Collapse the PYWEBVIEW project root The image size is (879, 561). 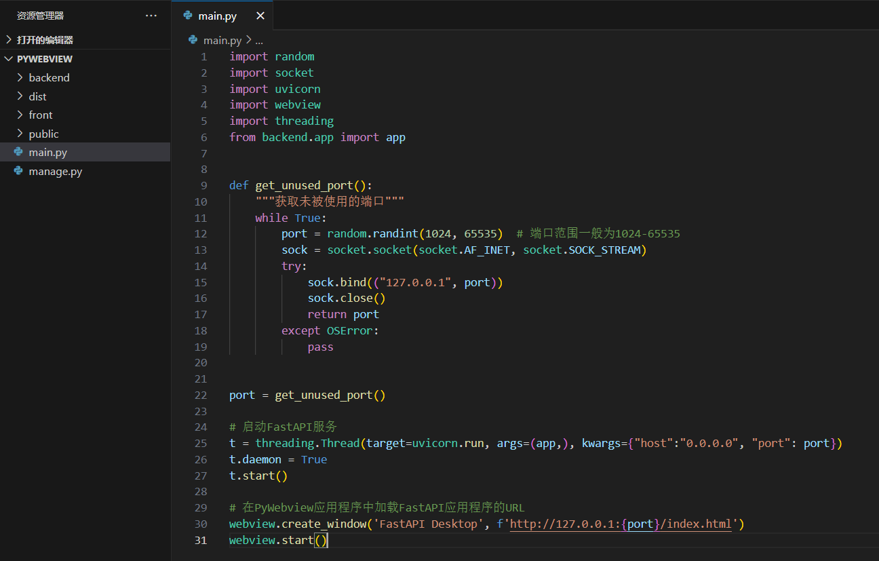85,59
